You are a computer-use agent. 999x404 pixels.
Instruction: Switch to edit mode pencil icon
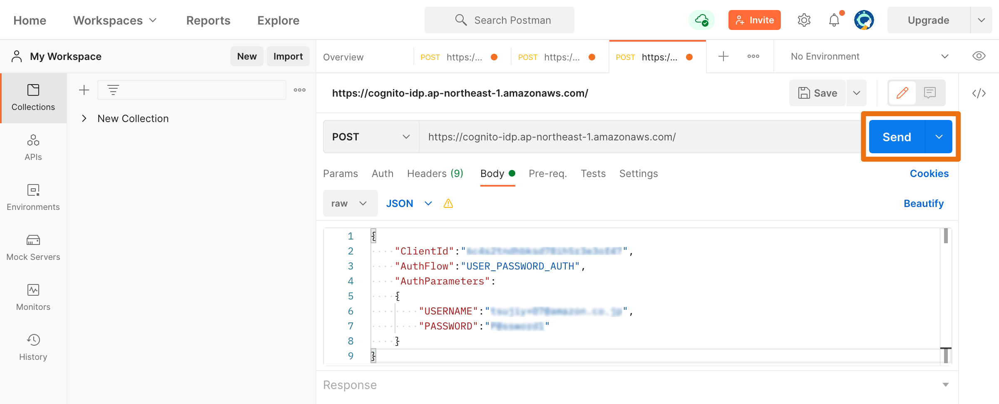902,93
